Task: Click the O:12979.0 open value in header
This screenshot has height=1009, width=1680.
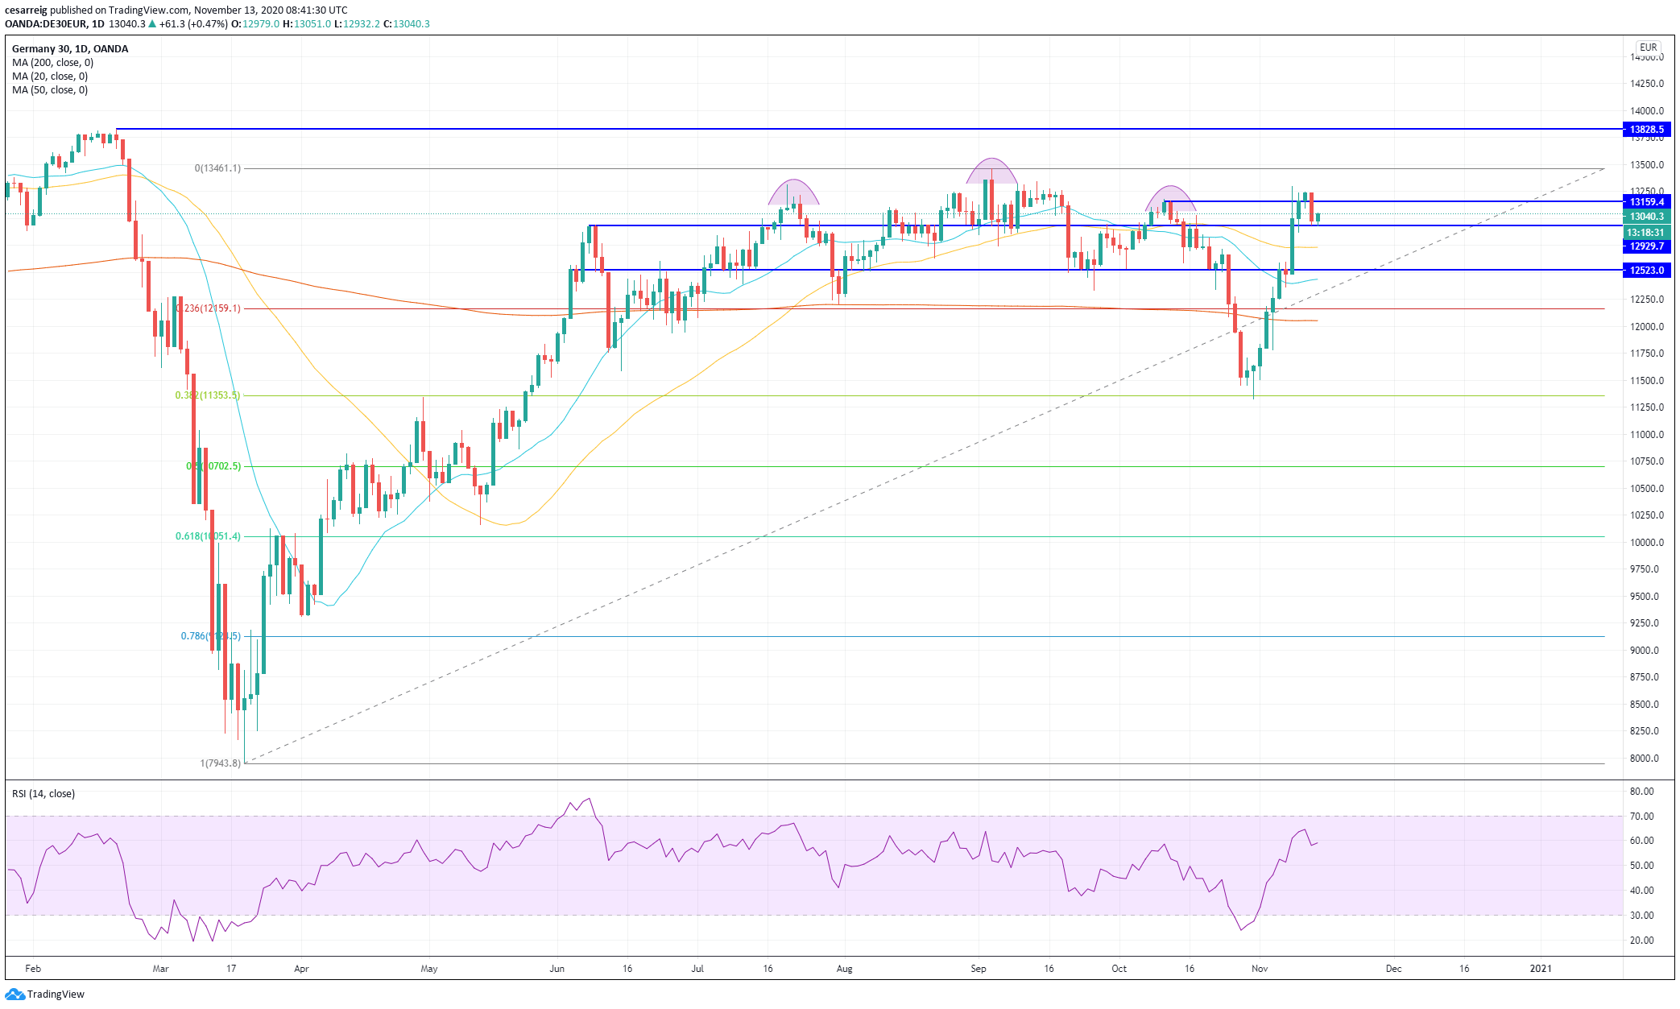Action: tap(255, 24)
